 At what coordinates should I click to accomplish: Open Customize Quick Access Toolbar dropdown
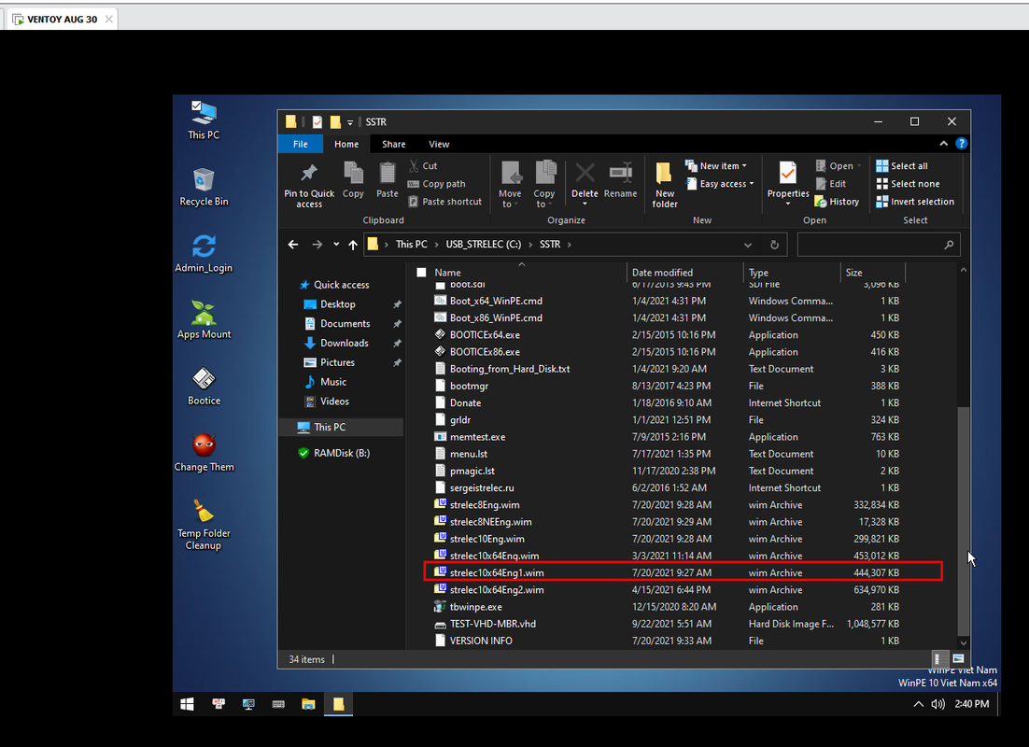tap(350, 122)
